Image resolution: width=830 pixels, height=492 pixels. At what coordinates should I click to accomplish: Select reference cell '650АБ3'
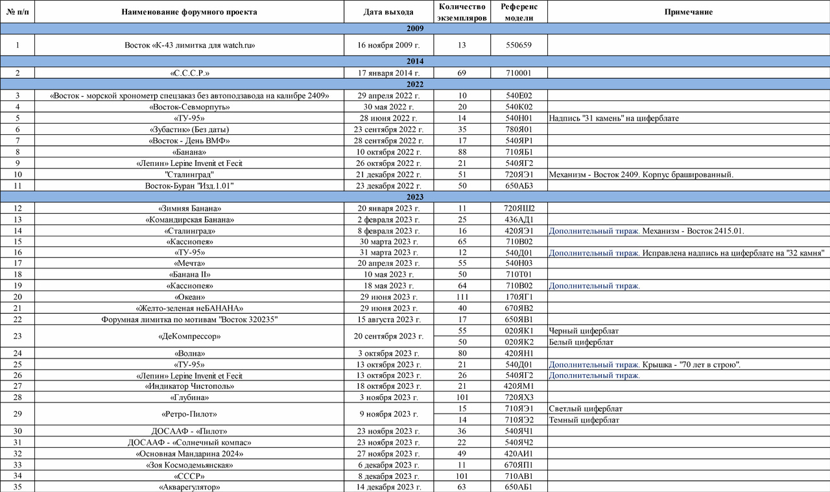[519, 186]
